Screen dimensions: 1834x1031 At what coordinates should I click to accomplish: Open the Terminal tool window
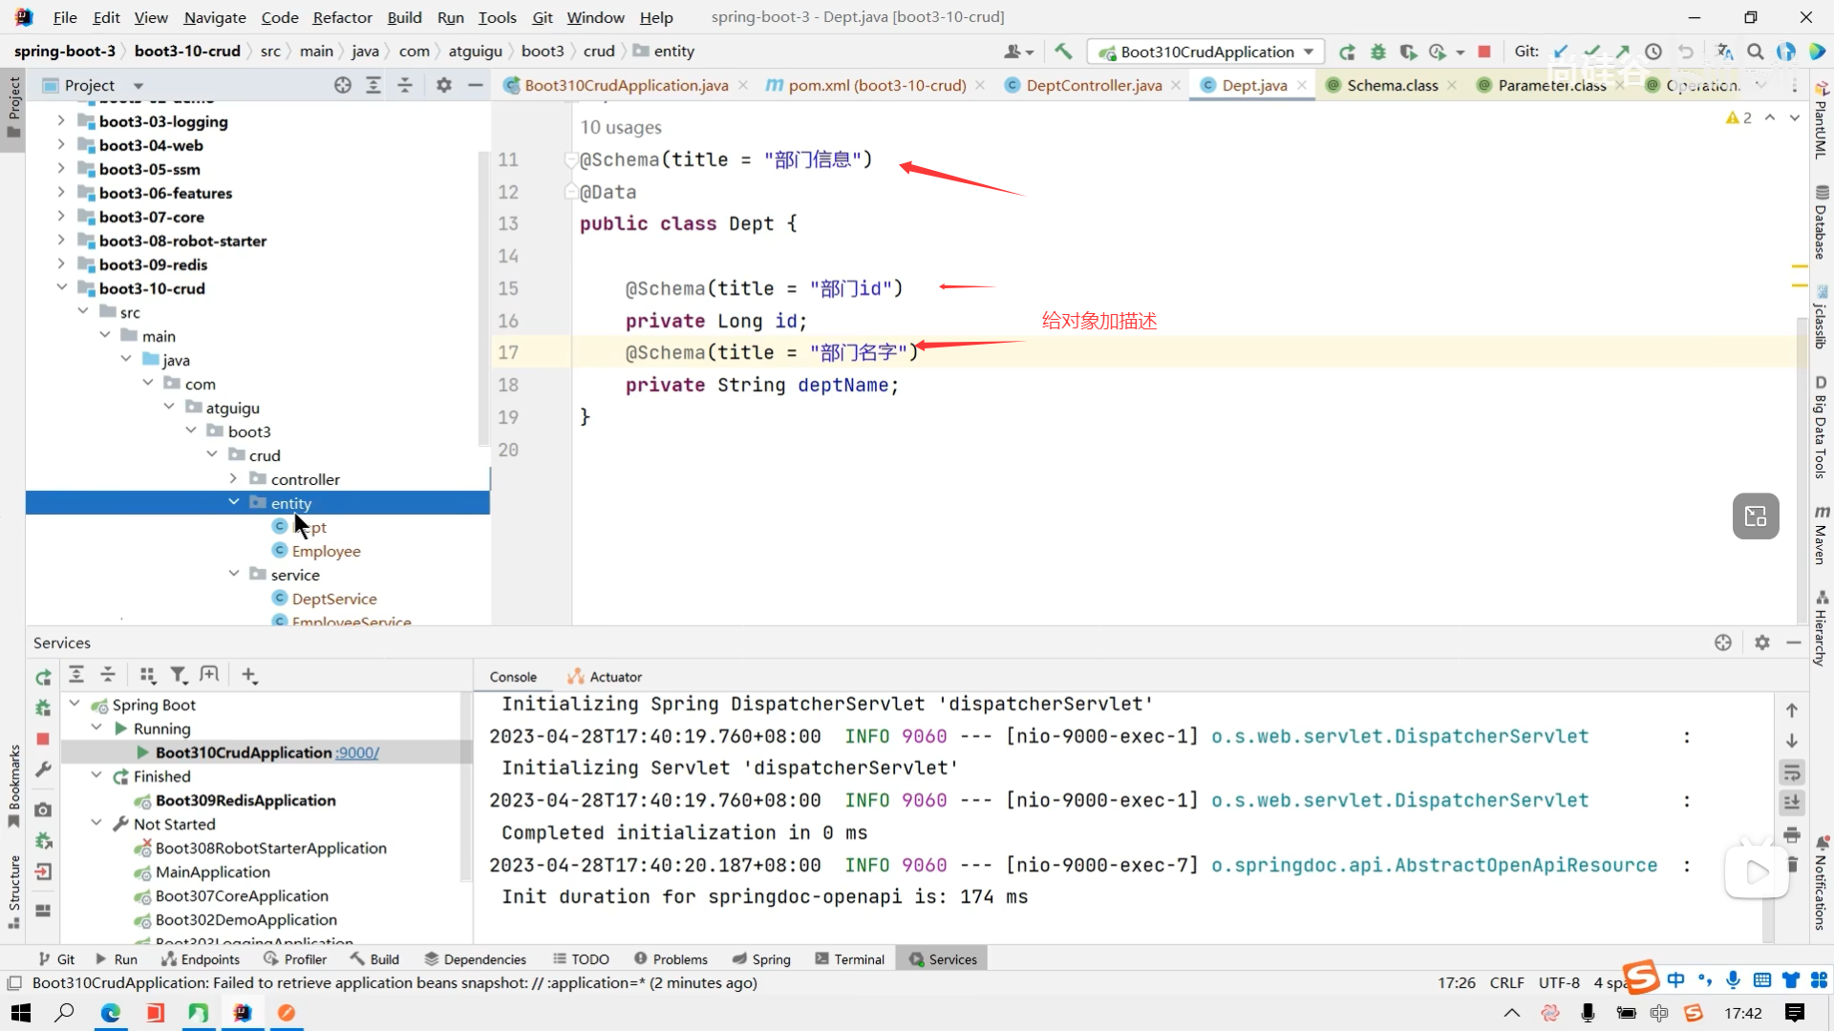coord(849,959)
